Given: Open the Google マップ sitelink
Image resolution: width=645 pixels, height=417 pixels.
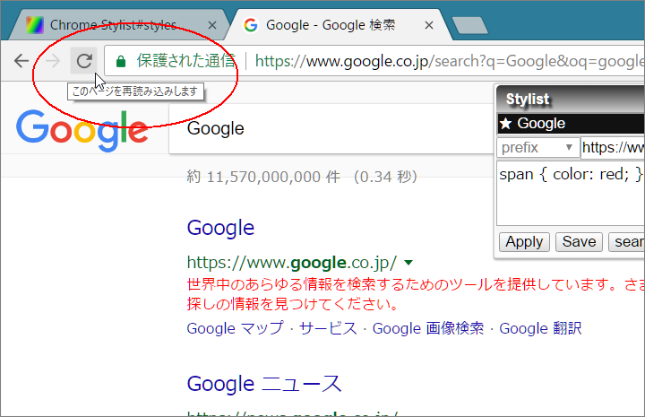Looking at the screenshot, I should point(235,328).
